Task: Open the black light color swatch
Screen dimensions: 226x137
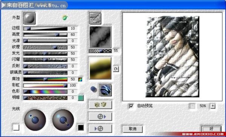Action: tap(81, 127)
